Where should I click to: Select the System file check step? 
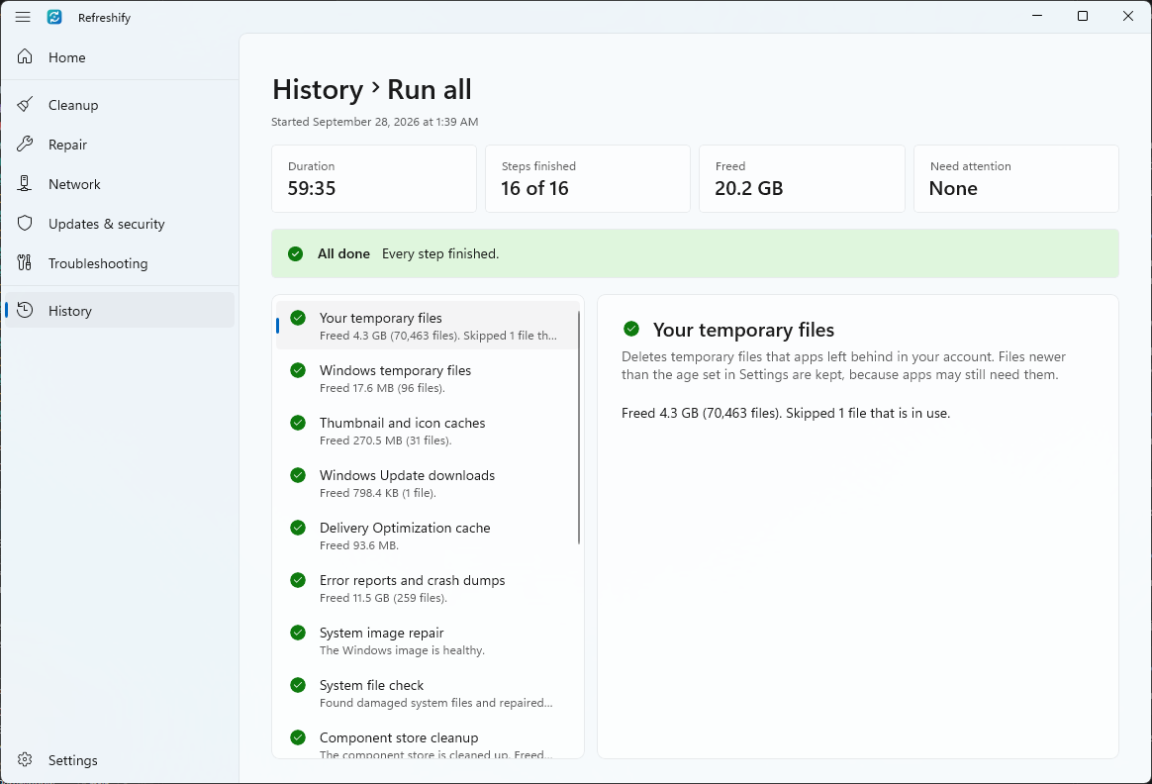[428, 694]
